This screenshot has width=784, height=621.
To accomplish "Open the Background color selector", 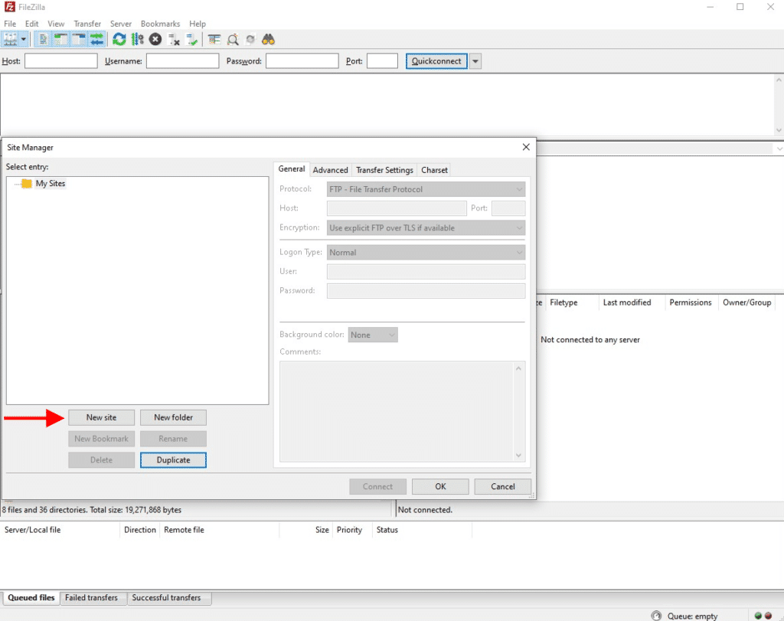I will click(x=373, y=335).
